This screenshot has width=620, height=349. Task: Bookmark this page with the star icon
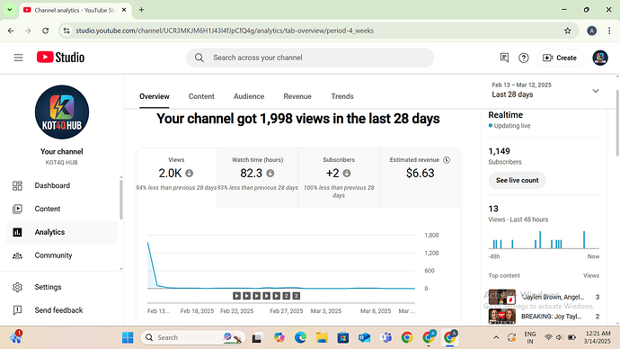(x=567, y=31)
